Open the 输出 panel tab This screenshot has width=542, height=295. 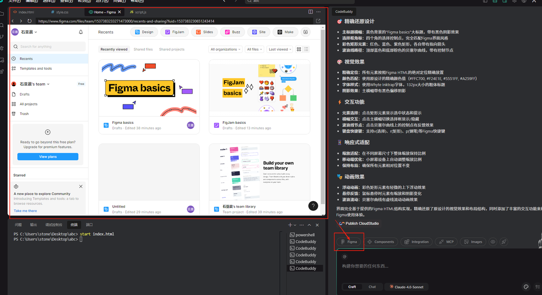click(x=33, y=225)
